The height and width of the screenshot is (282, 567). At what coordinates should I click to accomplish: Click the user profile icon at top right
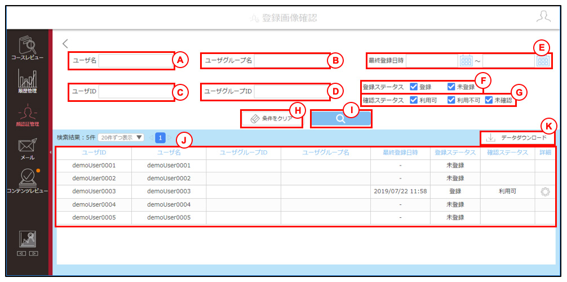pyautogui.click(x=543, y=17)
